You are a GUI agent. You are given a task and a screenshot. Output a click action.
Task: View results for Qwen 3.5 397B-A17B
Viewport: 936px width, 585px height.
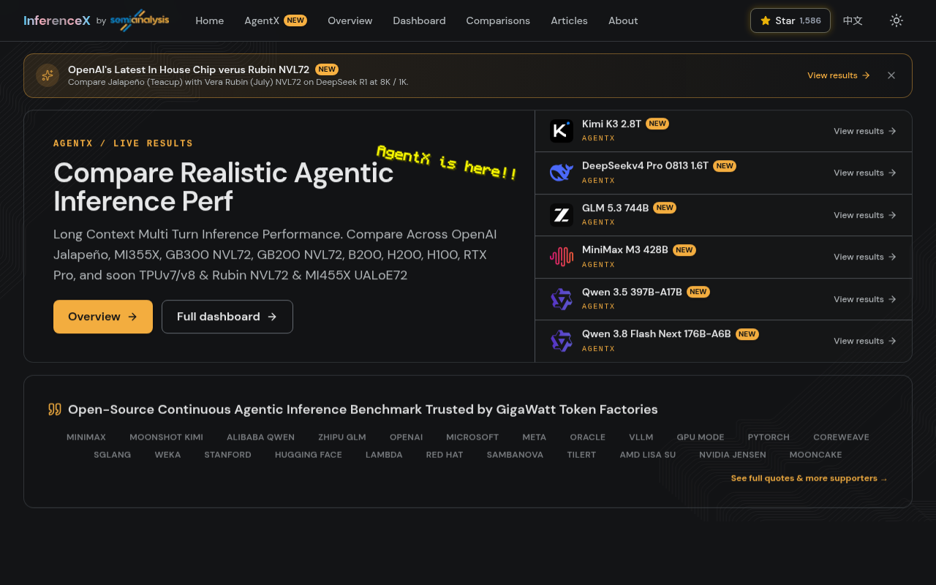click(865, 299)
